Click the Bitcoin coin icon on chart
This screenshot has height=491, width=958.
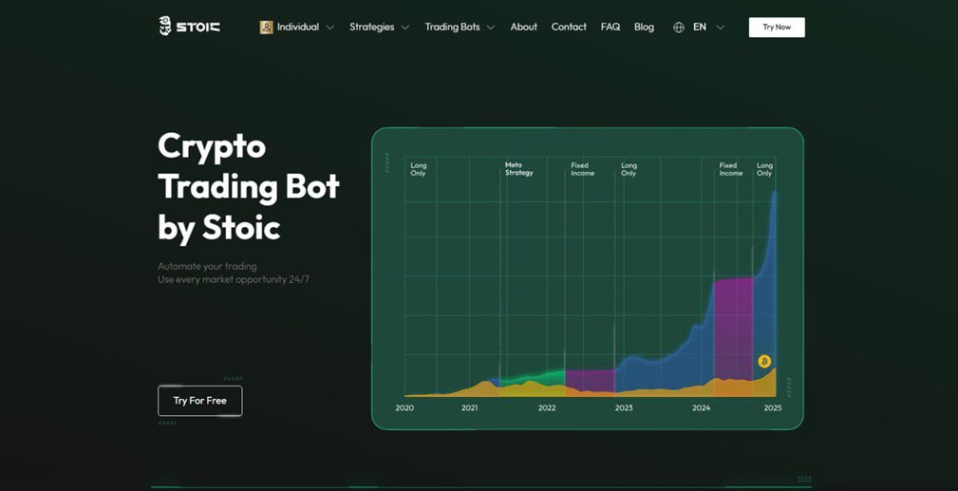[764, 361]
